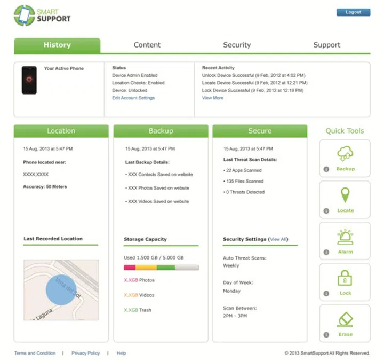This screenshot has width=384, height=361.
Task: Switch to the Content tab
Action: 147,45
